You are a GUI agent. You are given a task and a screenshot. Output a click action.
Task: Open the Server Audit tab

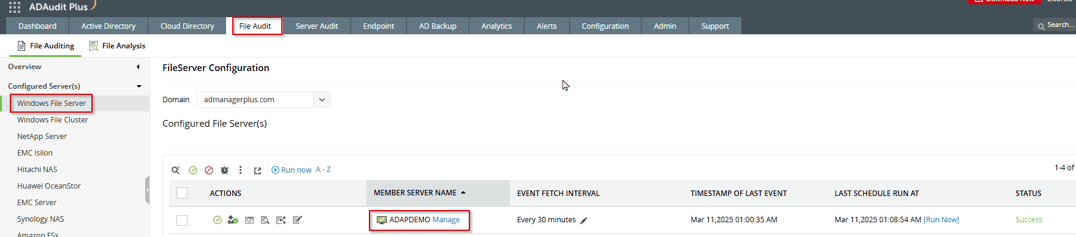pyautogui.click(x=317, y=26)
